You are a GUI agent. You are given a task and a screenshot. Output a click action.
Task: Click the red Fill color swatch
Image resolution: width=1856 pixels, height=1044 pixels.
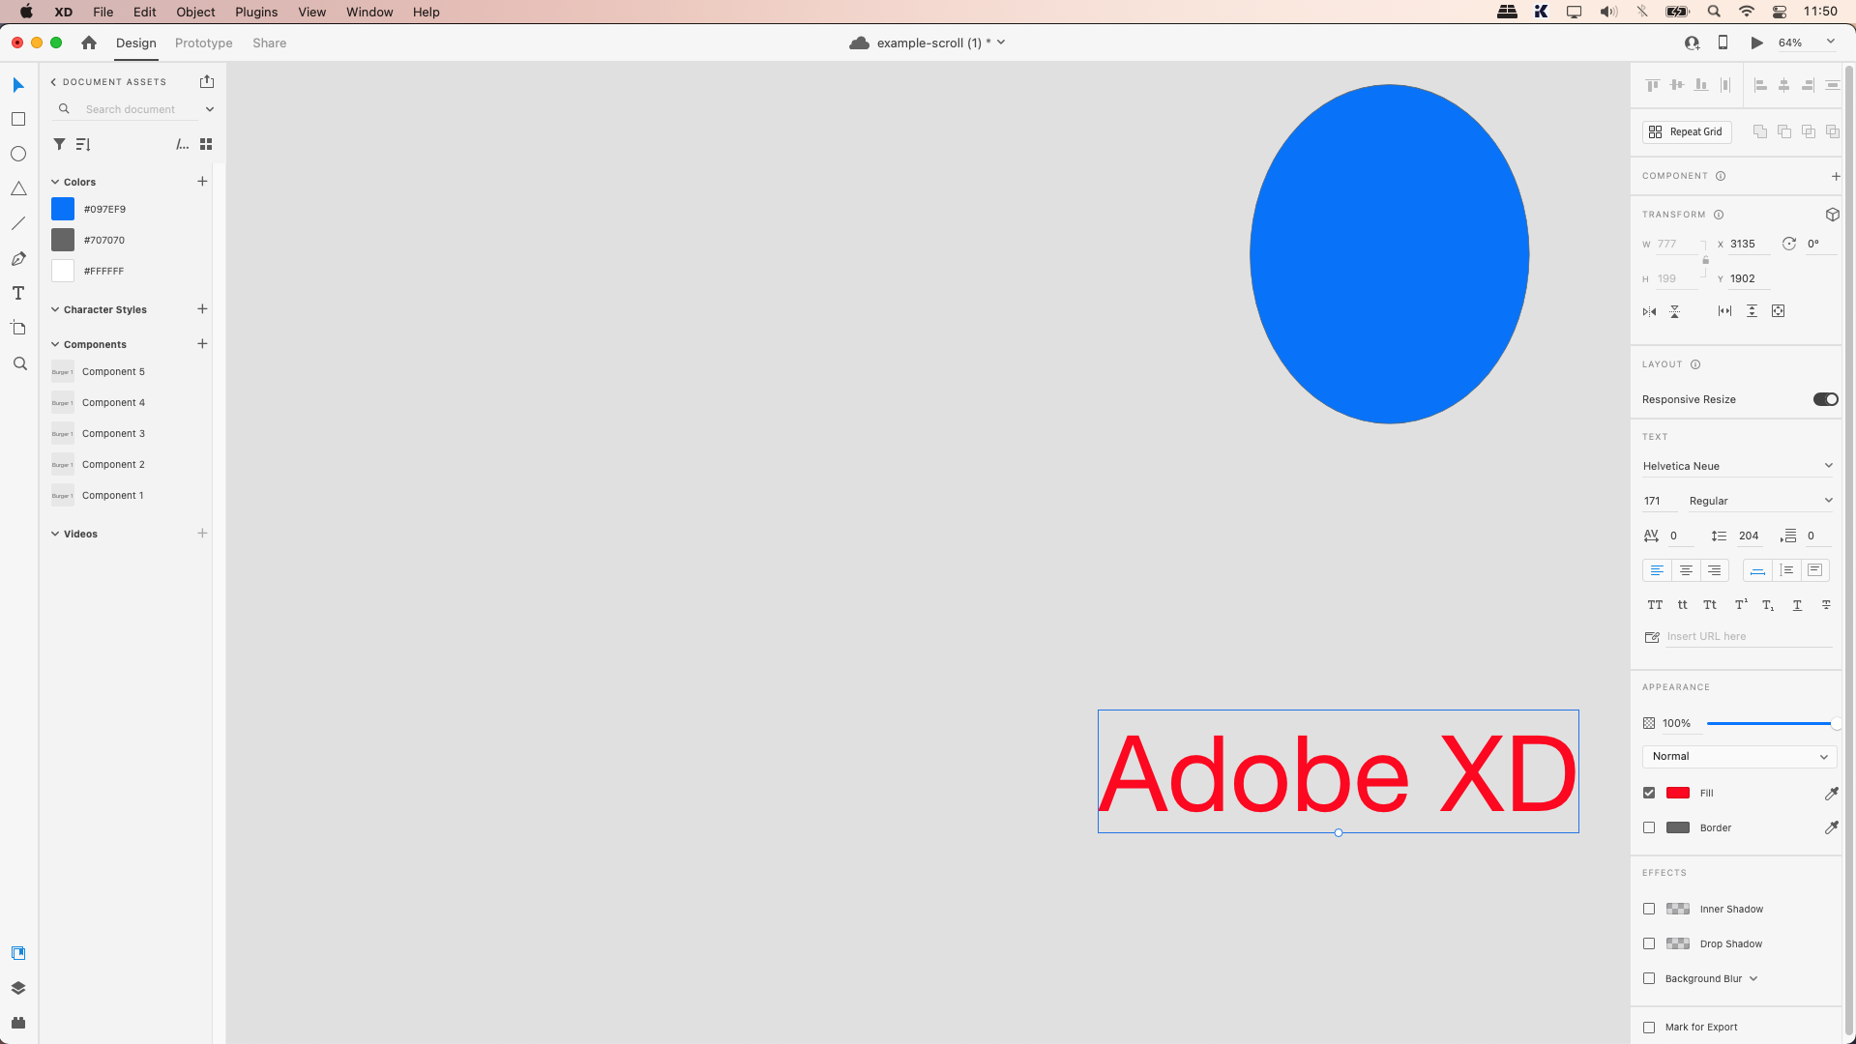pyautogui.click(x=1679, y=793)
